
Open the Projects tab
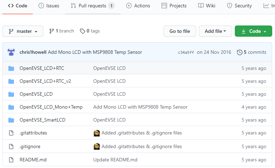point(174,6)
